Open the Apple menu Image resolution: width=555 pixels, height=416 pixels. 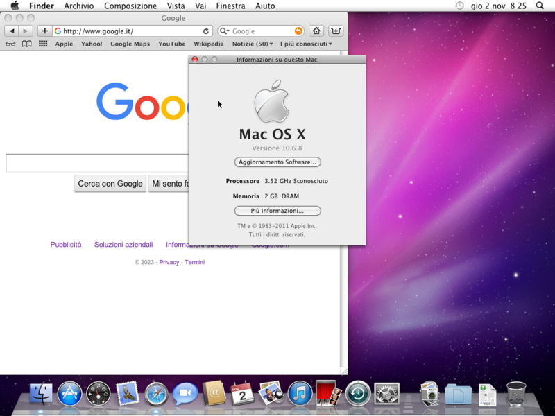point(15,6)
